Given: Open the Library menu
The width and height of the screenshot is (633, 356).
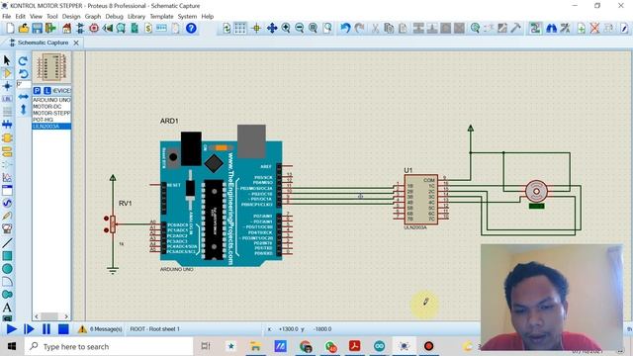Looking at the screenshot, I should pos(136,17).
